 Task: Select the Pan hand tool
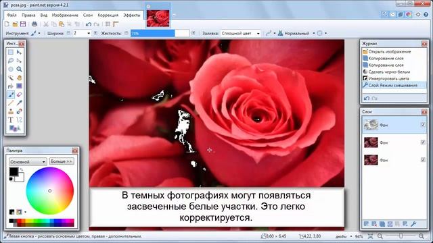coord(19,78)
